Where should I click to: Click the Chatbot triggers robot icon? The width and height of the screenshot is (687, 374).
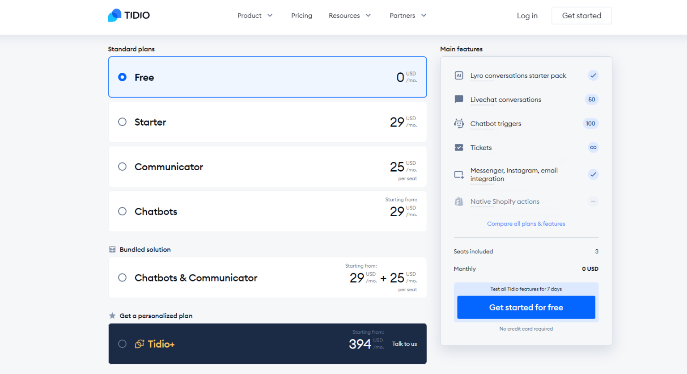(x=459, y=123)
